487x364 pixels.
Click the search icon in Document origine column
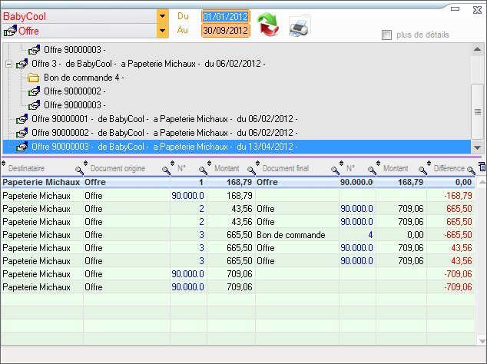165,169
